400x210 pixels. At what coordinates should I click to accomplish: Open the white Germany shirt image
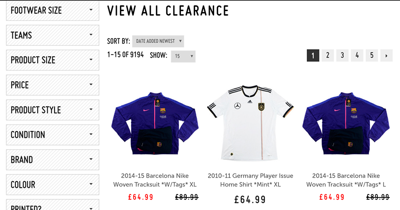[250, 123]
